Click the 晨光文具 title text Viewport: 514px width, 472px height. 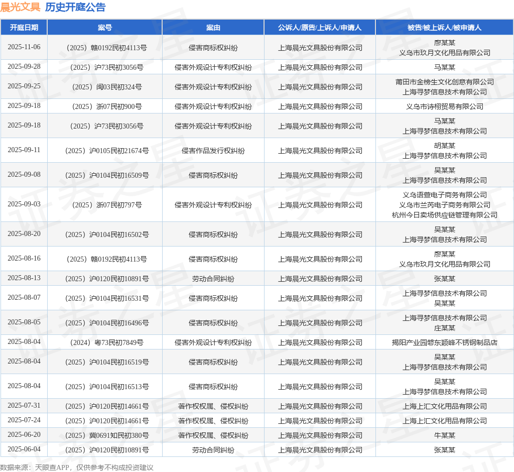pyautogui.click(x=20, y=7)
